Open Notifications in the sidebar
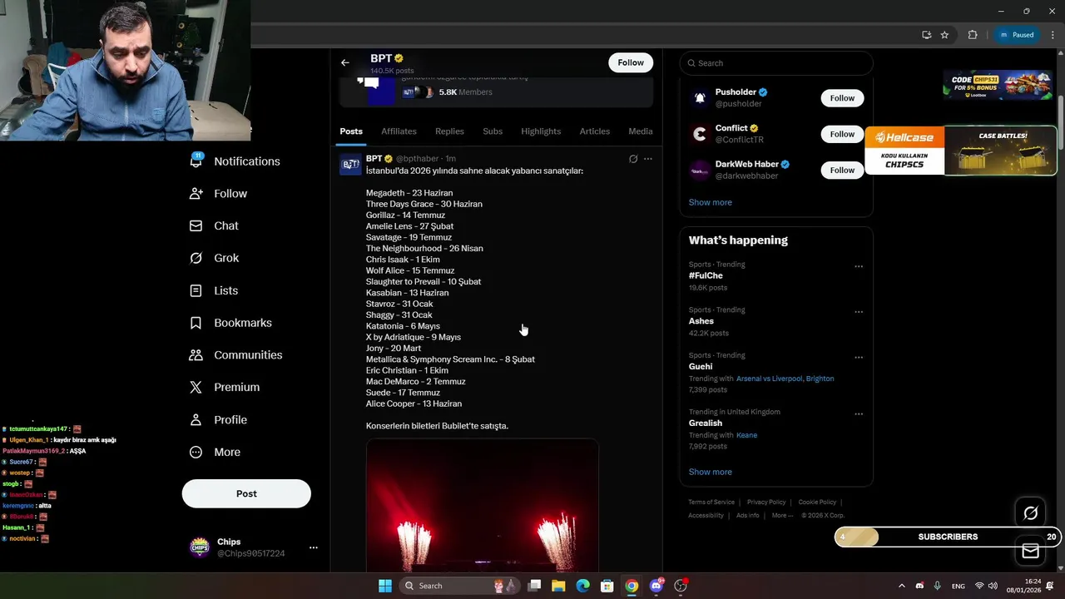Image resolution: width=1065 pixels, height=599 pixels. tap(235, 161)
